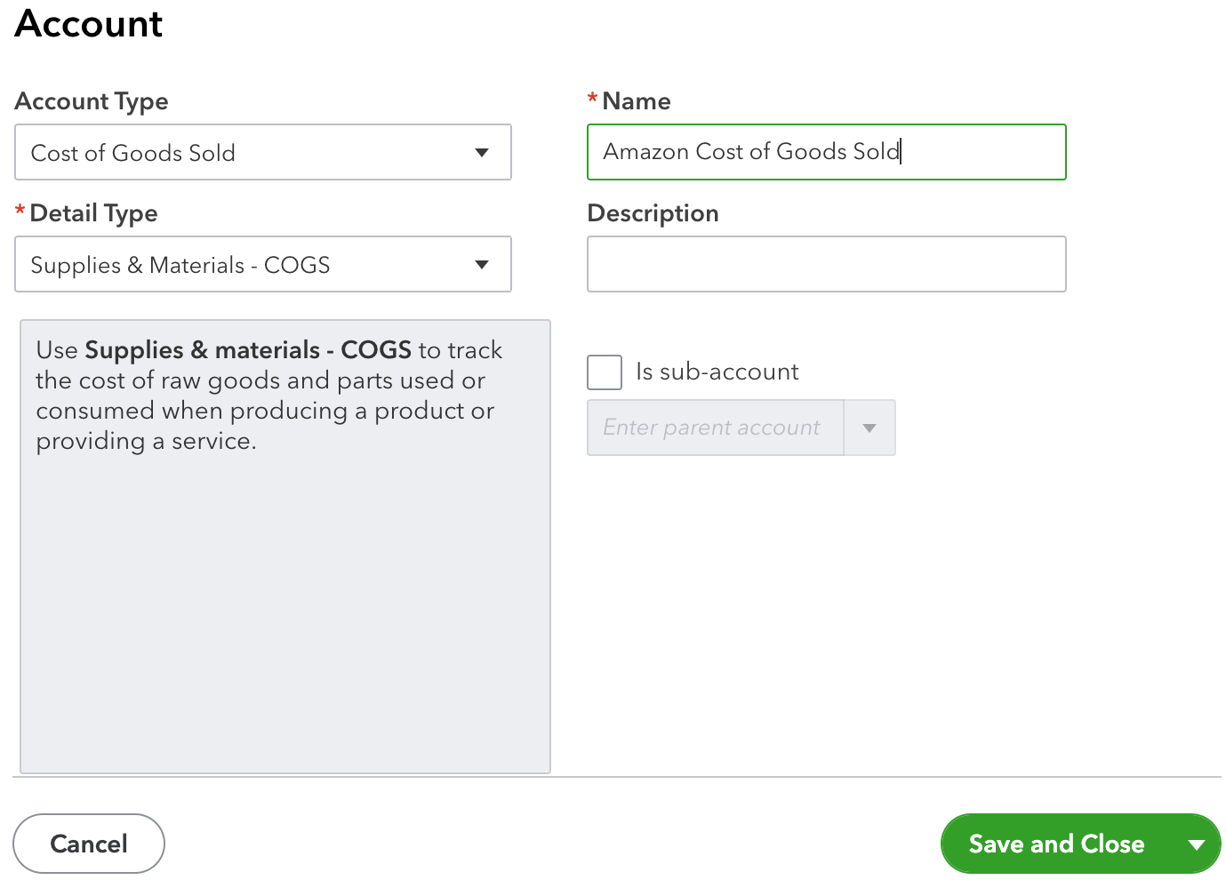Expand the parent account dropdown arrow

[x=869, y=428]
